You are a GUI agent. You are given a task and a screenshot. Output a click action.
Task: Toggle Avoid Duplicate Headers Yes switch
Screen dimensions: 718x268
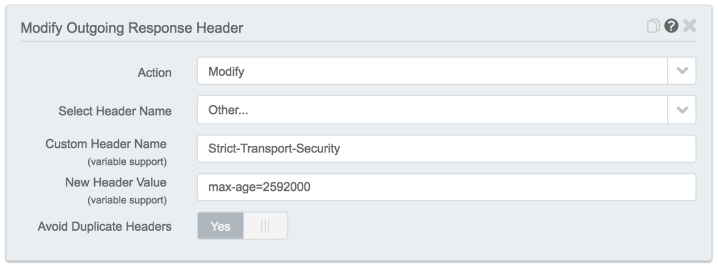[x=221, y=226]
